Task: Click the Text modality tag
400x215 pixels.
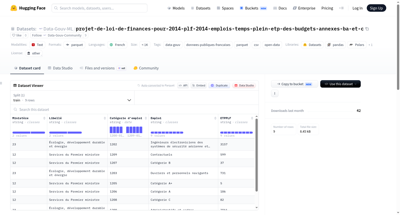Action: pyautogui.click(x=37, y=45)
